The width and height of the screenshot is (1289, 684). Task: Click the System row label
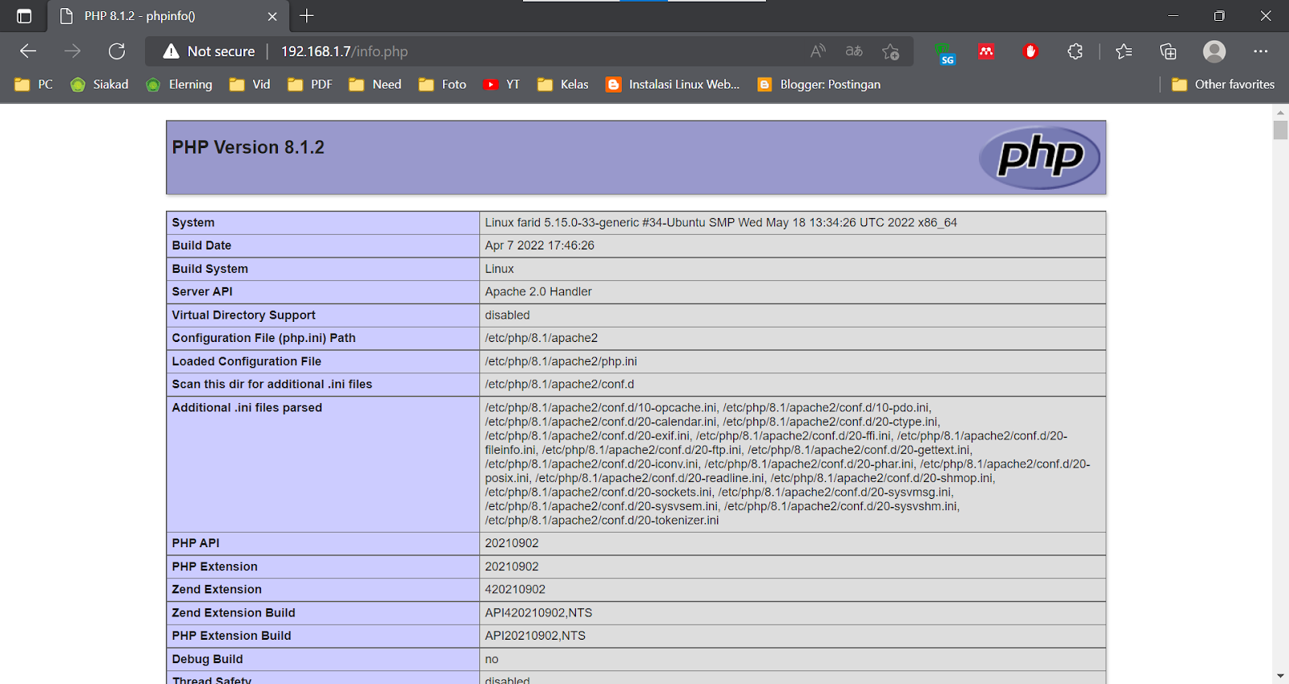(193, 223)
